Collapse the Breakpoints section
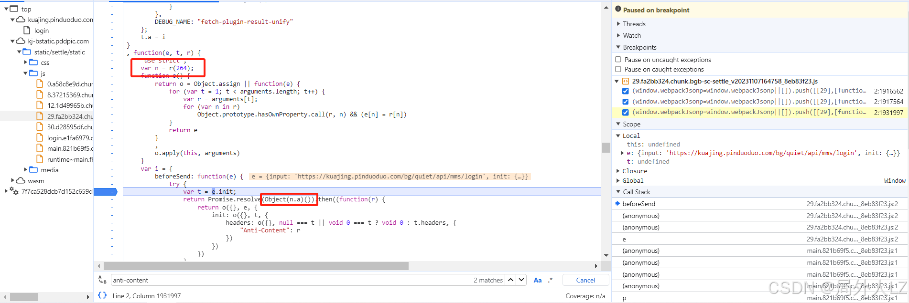909x303 pixels. [618, 47]
